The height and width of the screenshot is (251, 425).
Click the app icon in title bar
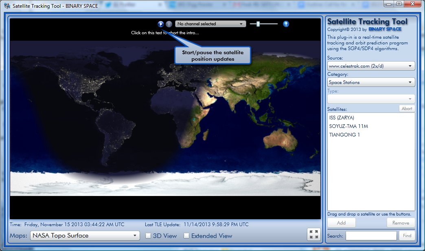pos(7,6)
